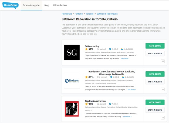Expand Handyman Connection review with see more
169x123 pixels.
(132, 90)
